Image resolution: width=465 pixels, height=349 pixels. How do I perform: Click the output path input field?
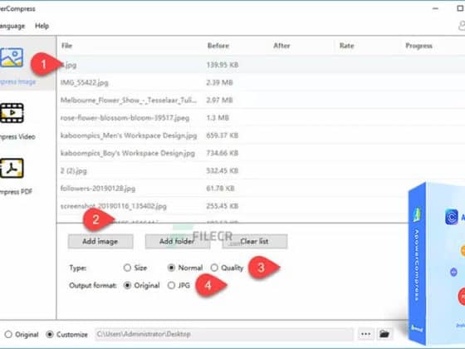point(224,334)
